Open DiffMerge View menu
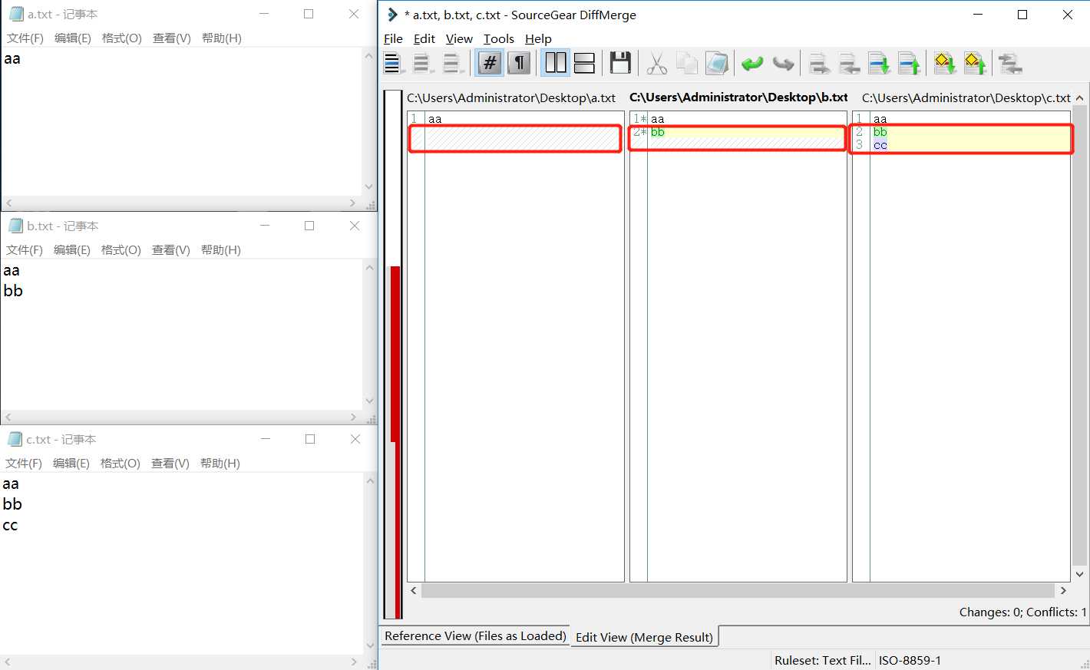 point(459,38)
